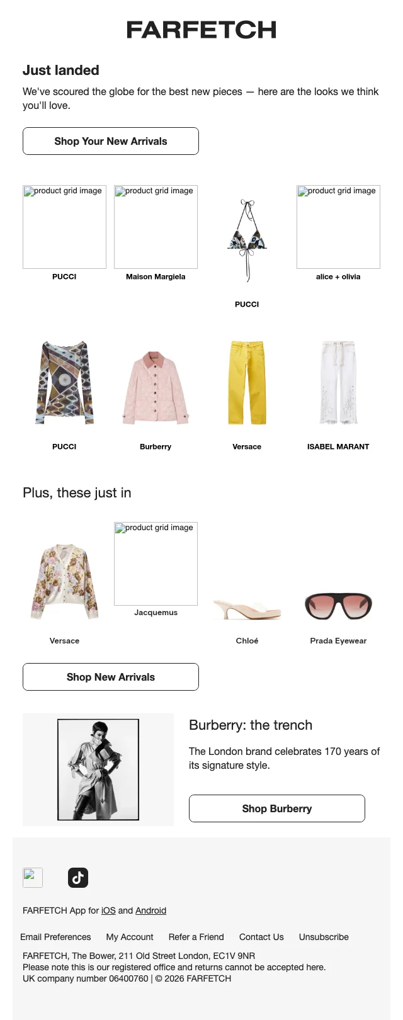The height and width of the screenshot is (1020, 403).
Task: Click Shop Your New Arrivals button
Action: click(111, 141)
